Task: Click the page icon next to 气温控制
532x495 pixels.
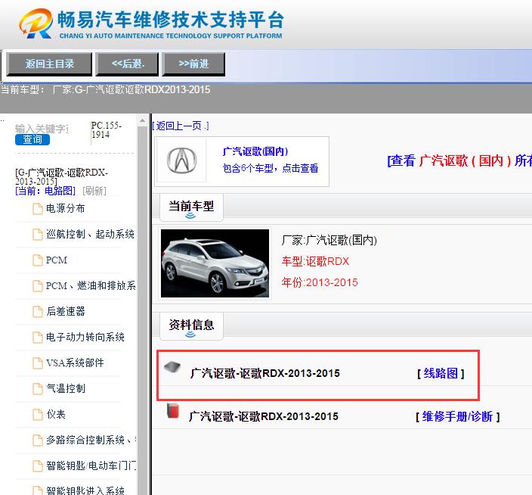Action: pyautogui.click(x=37, y=389)
